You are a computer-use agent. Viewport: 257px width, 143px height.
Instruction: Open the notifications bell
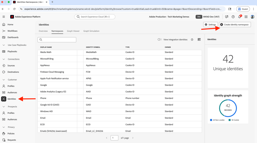(240, 17)
